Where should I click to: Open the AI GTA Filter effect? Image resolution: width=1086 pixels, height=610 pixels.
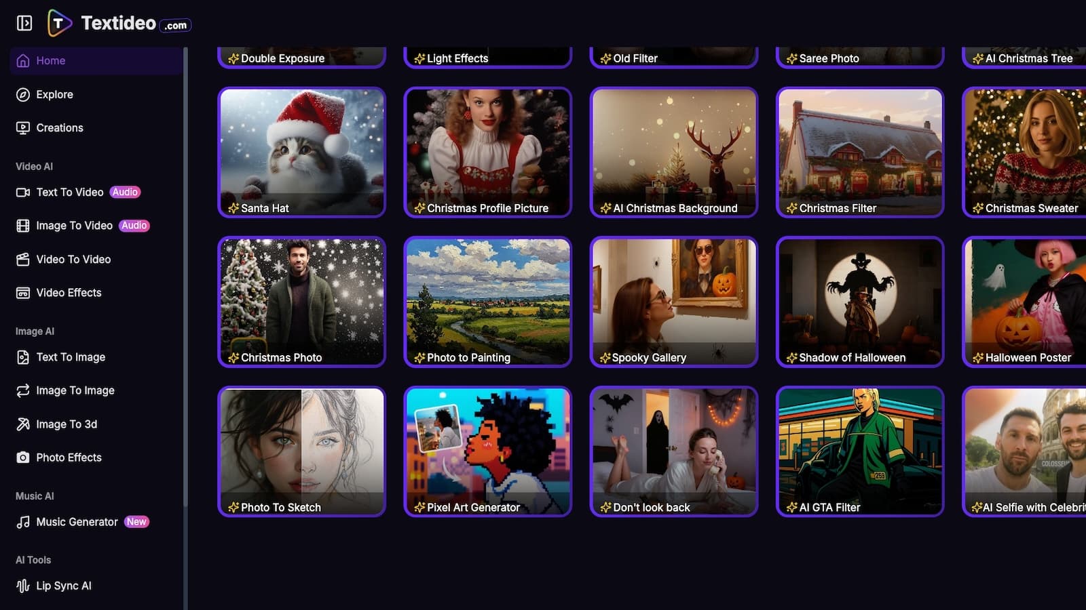(x=859, y=452)
